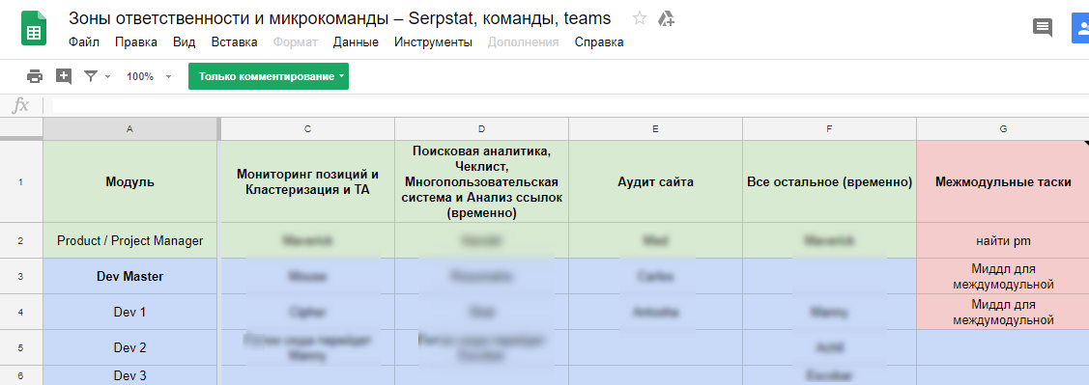Select column G header
This screenshot has height=385, width=1089.
coord(1003,128)
